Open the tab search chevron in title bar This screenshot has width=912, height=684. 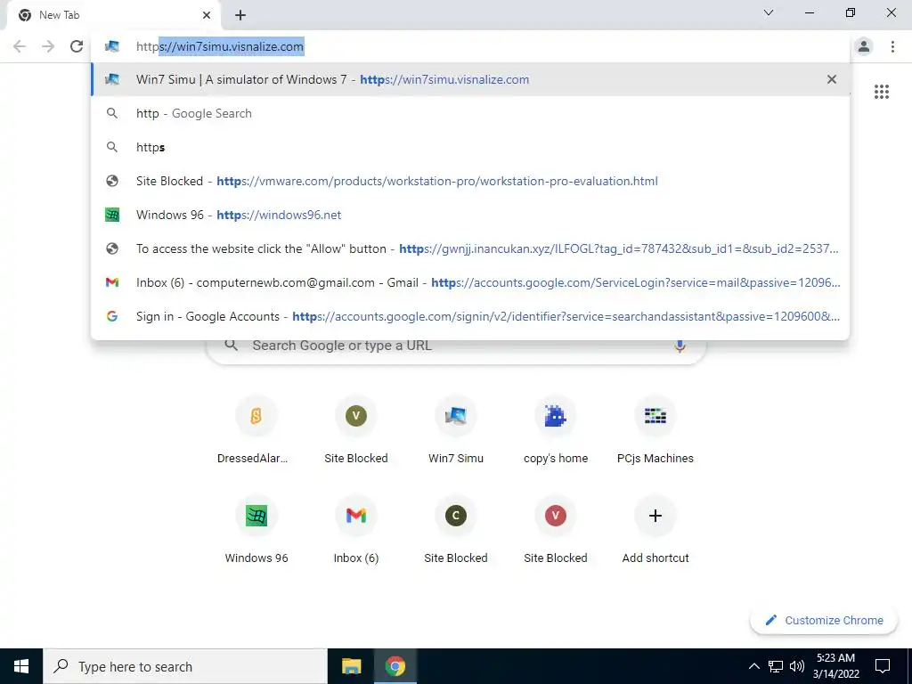tap(769, 12)
